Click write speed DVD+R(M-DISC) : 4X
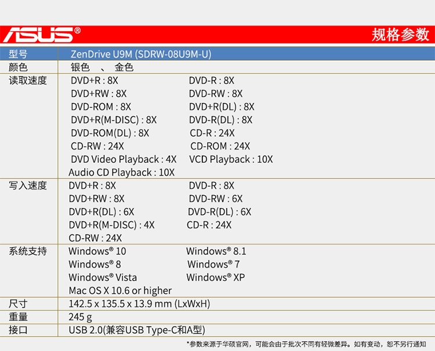 coord(111,225)
